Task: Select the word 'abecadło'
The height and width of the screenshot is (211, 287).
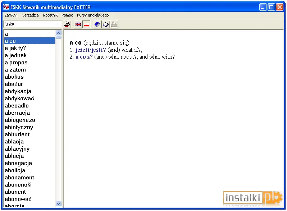Action: 29,106
